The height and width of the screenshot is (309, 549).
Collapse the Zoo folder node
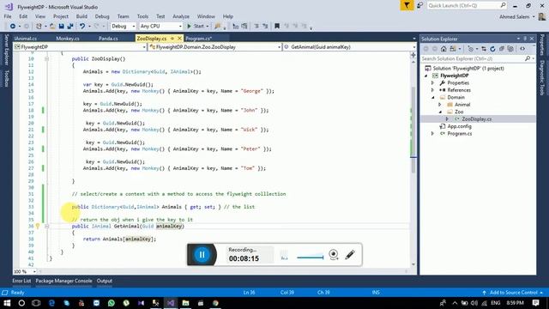[440, 112]
